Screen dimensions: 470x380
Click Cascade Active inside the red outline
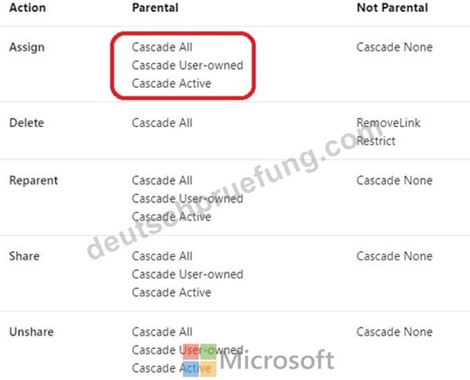(172, 83)
